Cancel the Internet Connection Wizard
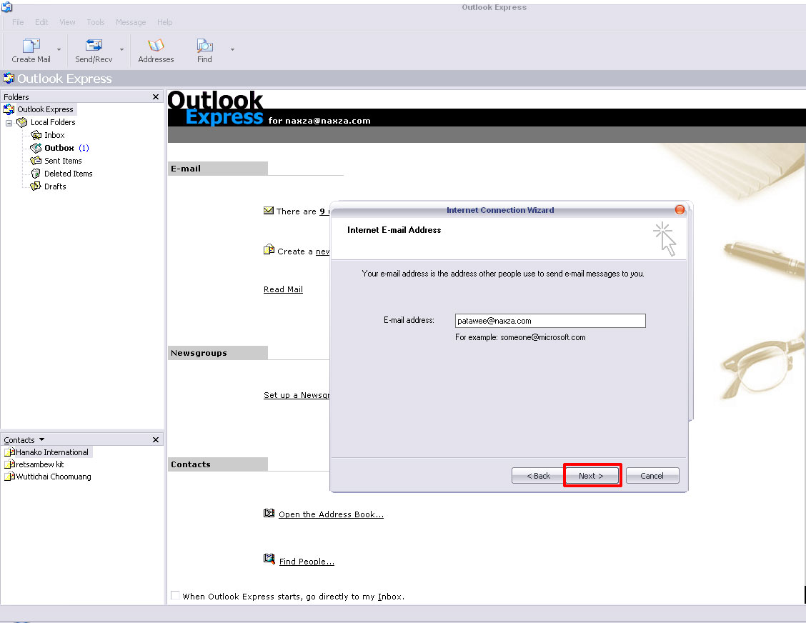The height and width of the screenshot is (623, 806). [x=652, y=476]
